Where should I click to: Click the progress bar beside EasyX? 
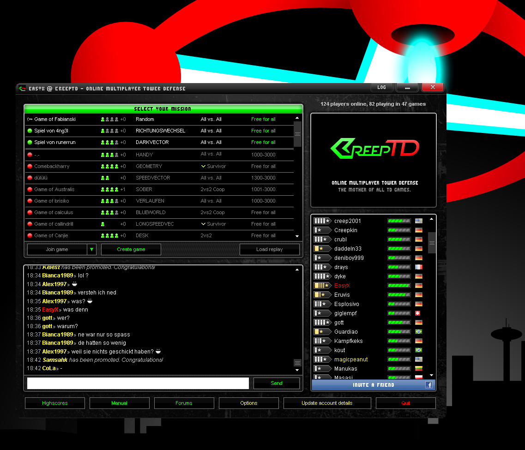click(x=399, y=285)
